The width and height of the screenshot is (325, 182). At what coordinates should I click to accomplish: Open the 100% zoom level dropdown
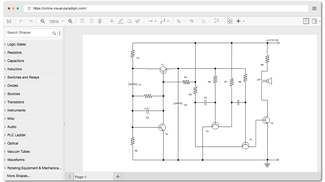click(56, 21)
